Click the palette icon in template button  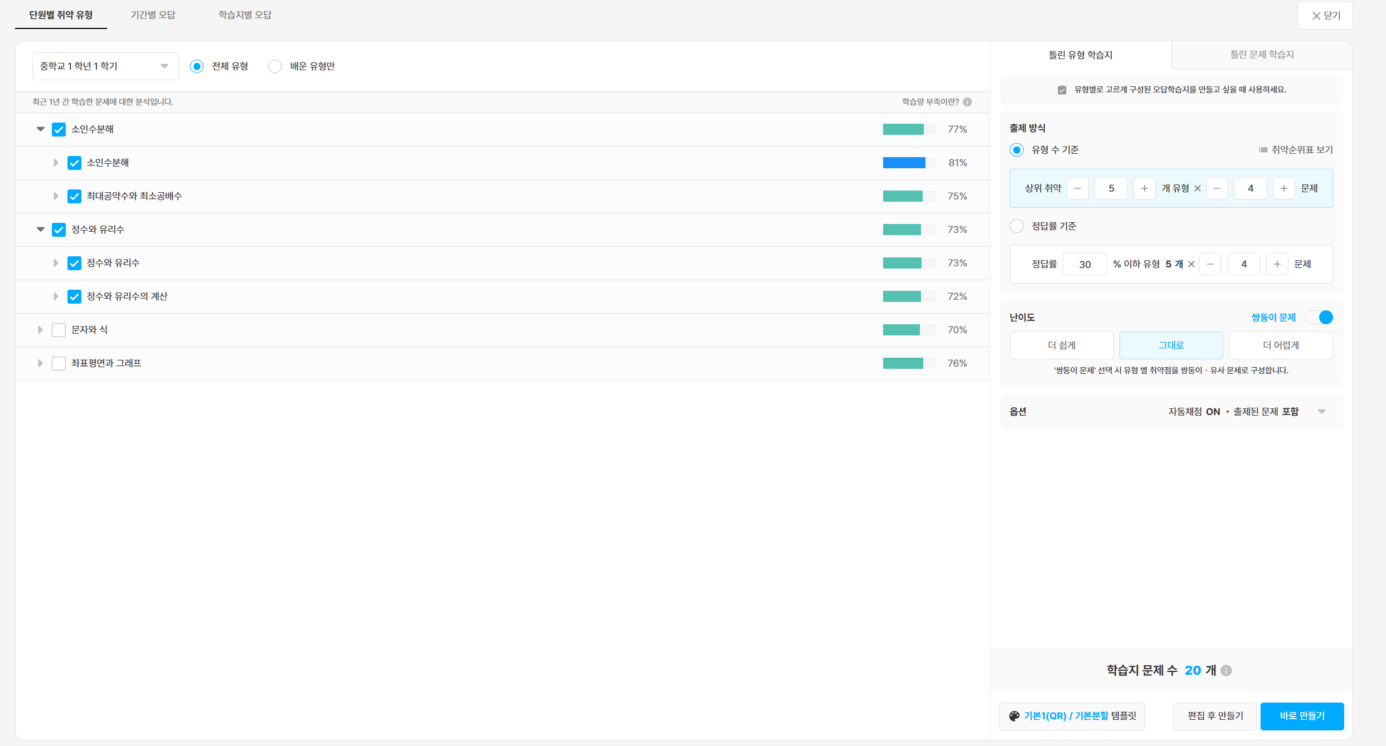(1014, 716)
